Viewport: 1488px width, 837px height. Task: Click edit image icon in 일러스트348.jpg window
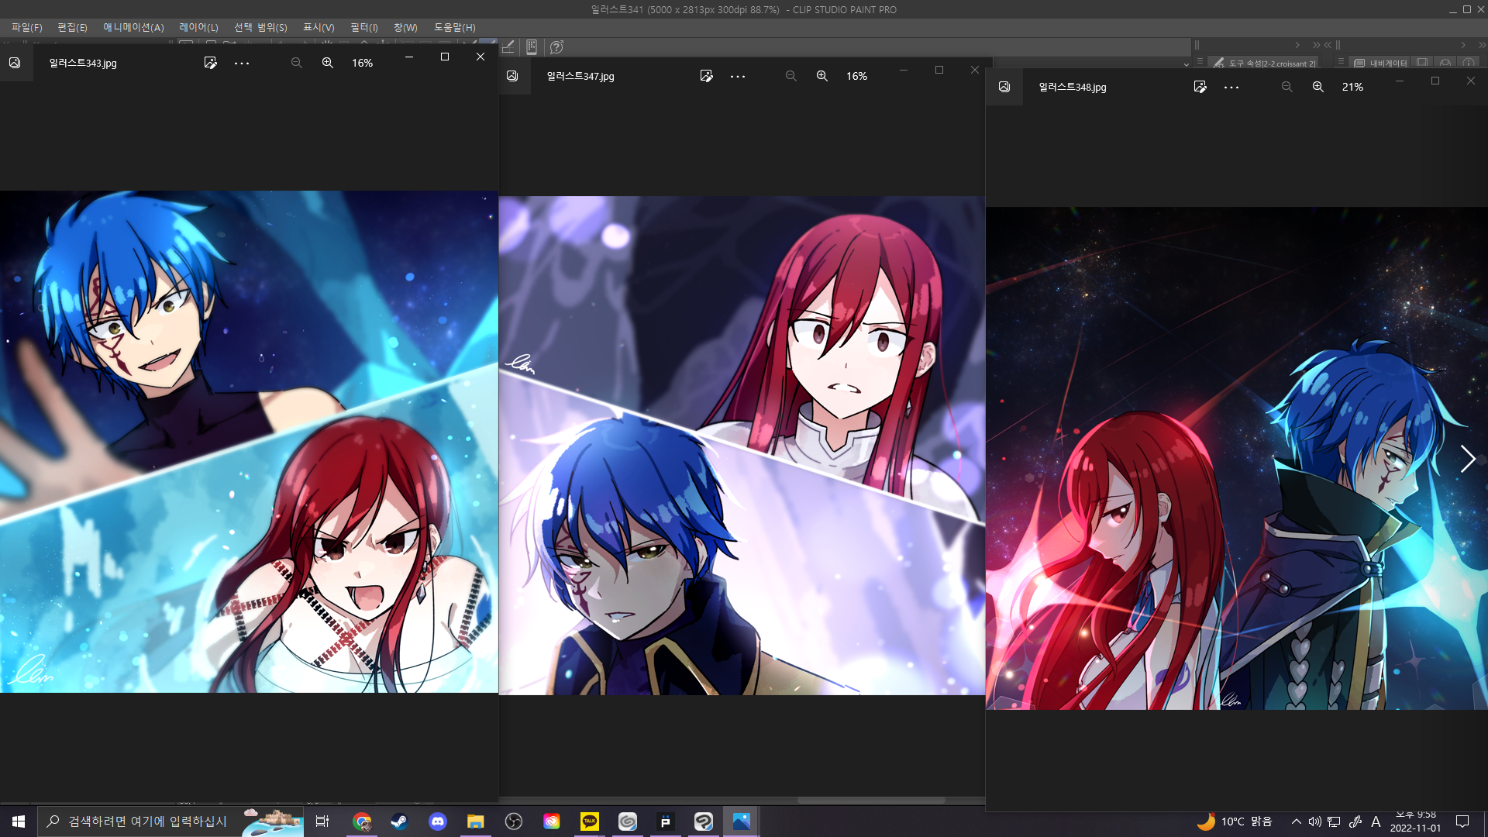coord(1200,87)
